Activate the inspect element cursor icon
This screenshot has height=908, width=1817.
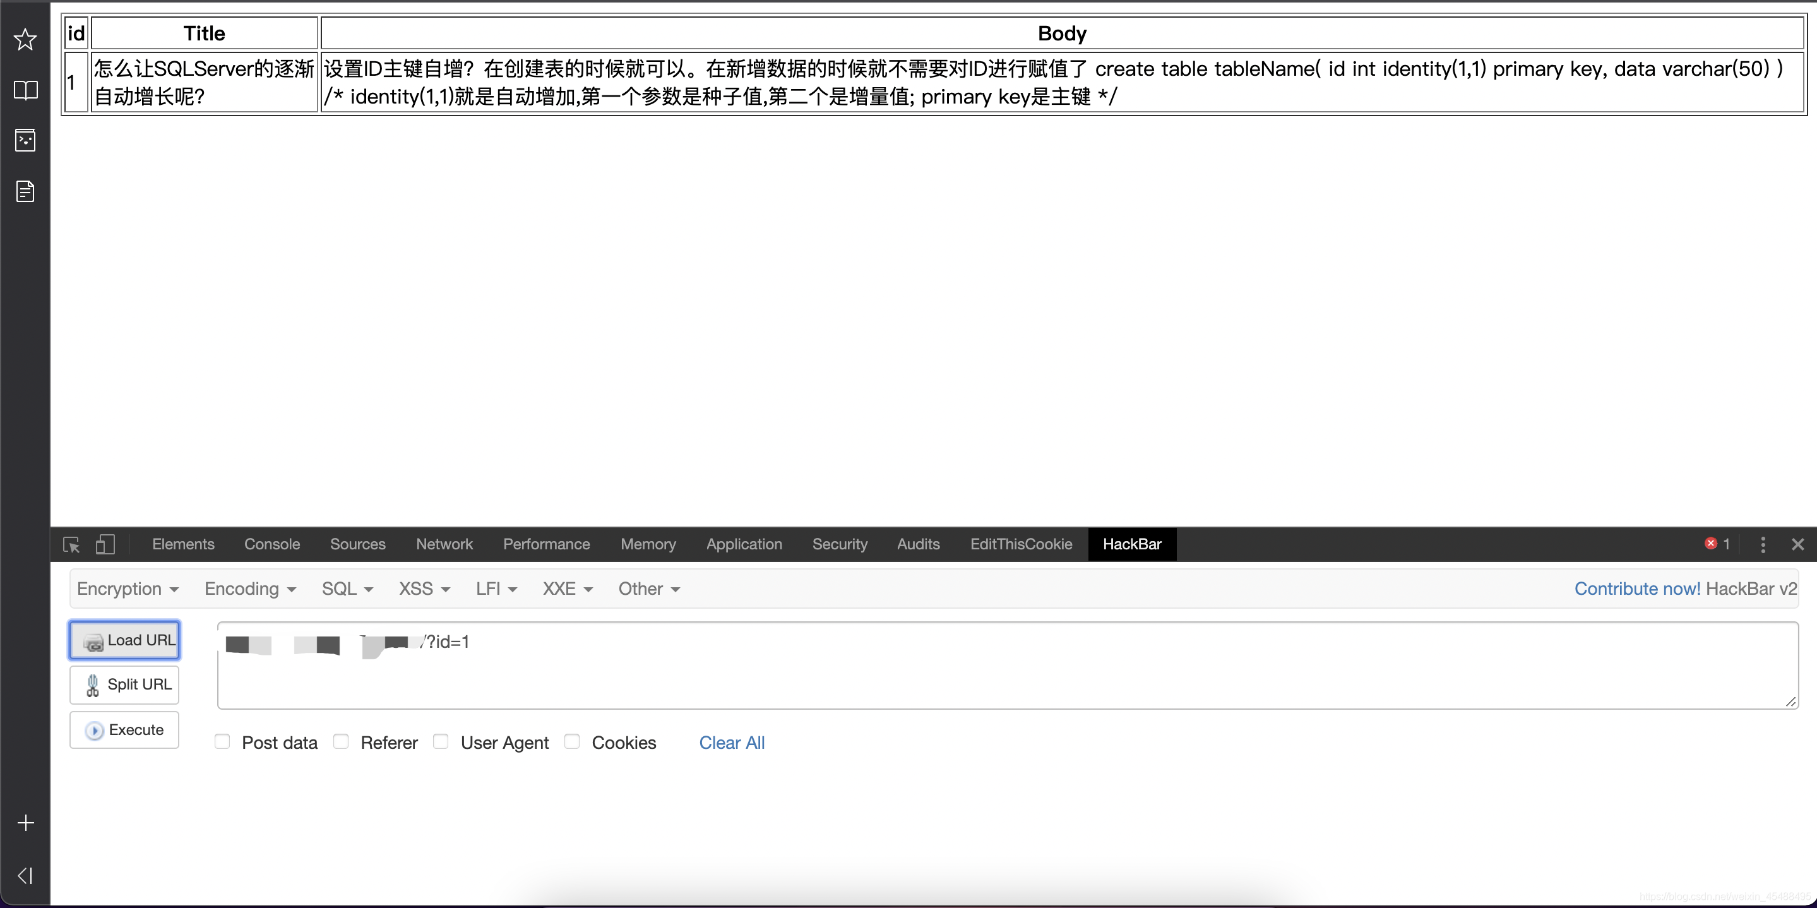coord(71,544)
